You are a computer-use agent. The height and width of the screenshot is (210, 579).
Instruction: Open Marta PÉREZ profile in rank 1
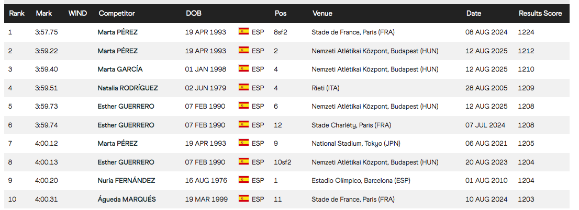(x=117, y=32)
